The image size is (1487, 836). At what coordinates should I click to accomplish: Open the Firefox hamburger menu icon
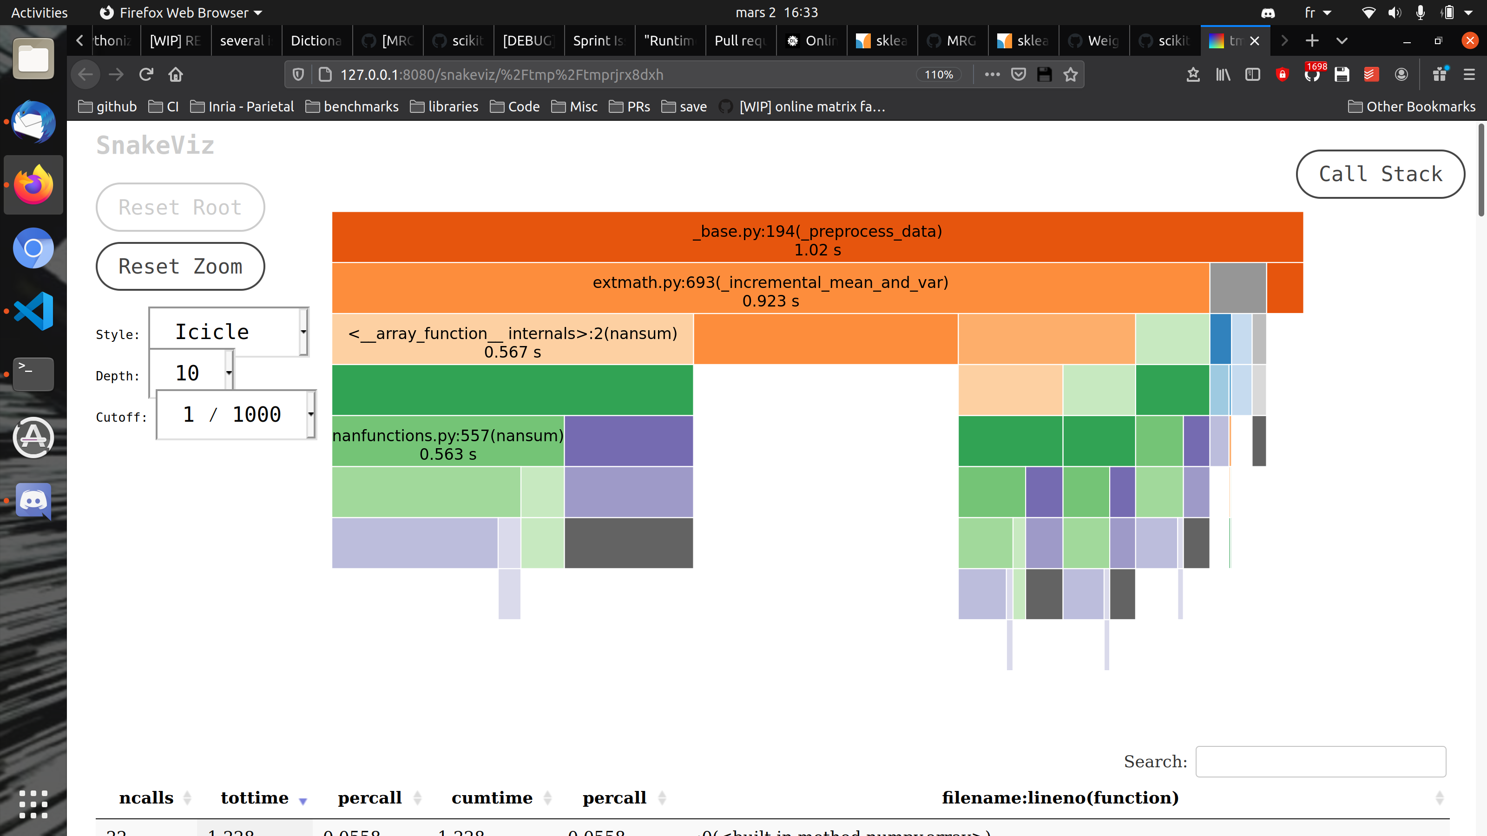pyautogui.click(x=1468, y=74)
